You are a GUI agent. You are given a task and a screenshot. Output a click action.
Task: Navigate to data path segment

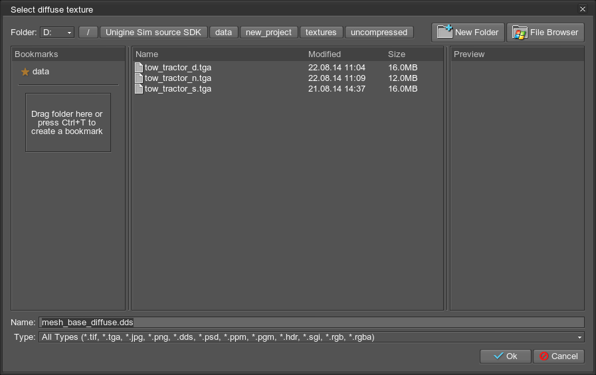(223, 33)
